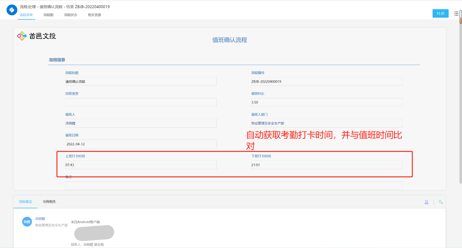Image resolution: width=462 pixels, height=248 pixels.
Task: Switch to the 与我相关 tab
Action: pos(49,202)
